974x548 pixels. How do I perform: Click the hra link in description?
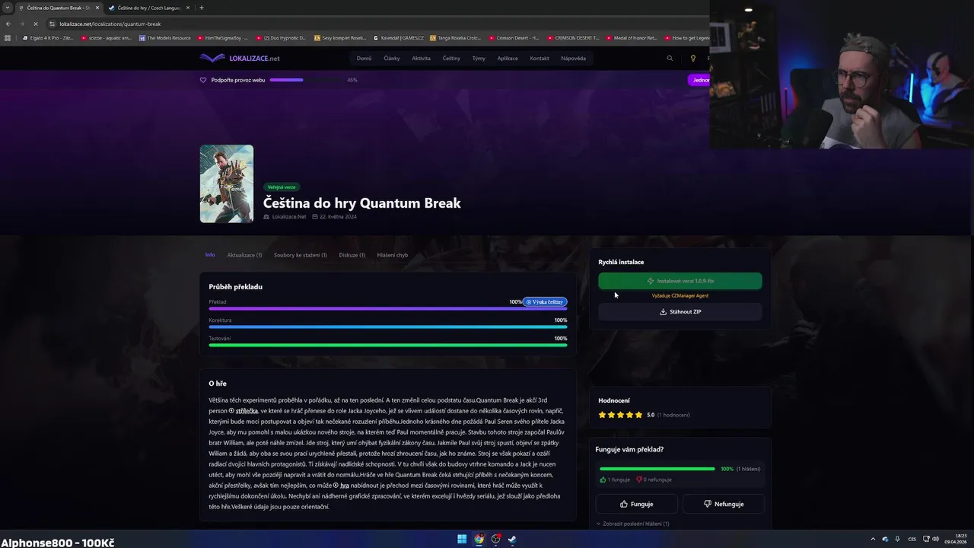pos(345,486)
